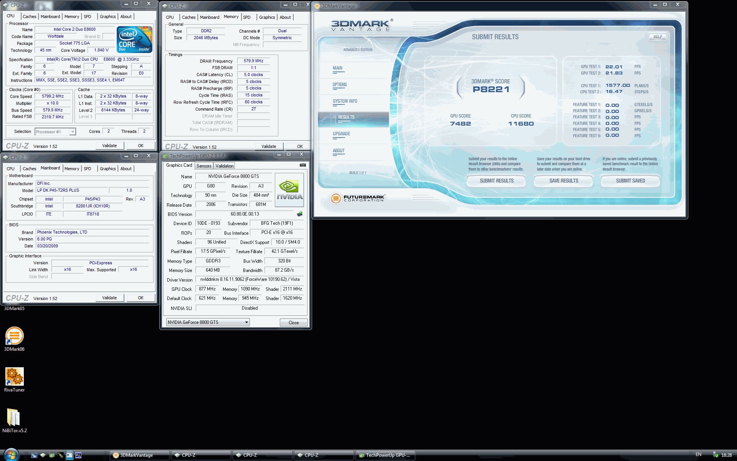Click Validate in CPU-Z memory window
737x461 pixels.
[x=269, y=146]
